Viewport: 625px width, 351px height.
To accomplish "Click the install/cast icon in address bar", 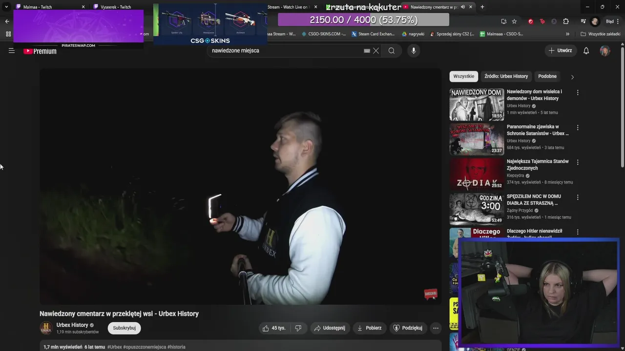I will point(503,21).
